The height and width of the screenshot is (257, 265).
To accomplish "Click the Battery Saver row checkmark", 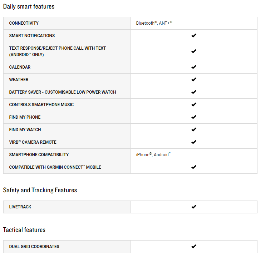I will point(194,92).
